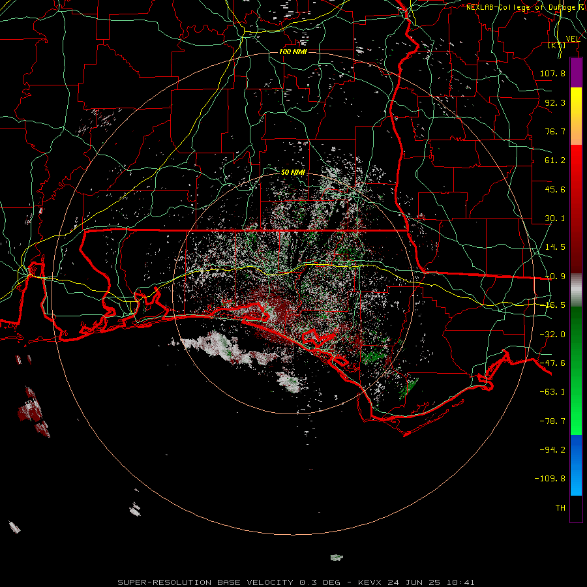Click the 76.7 legend value
The width and height of the screenshot is (587, 587).
(x=555, y=131)
